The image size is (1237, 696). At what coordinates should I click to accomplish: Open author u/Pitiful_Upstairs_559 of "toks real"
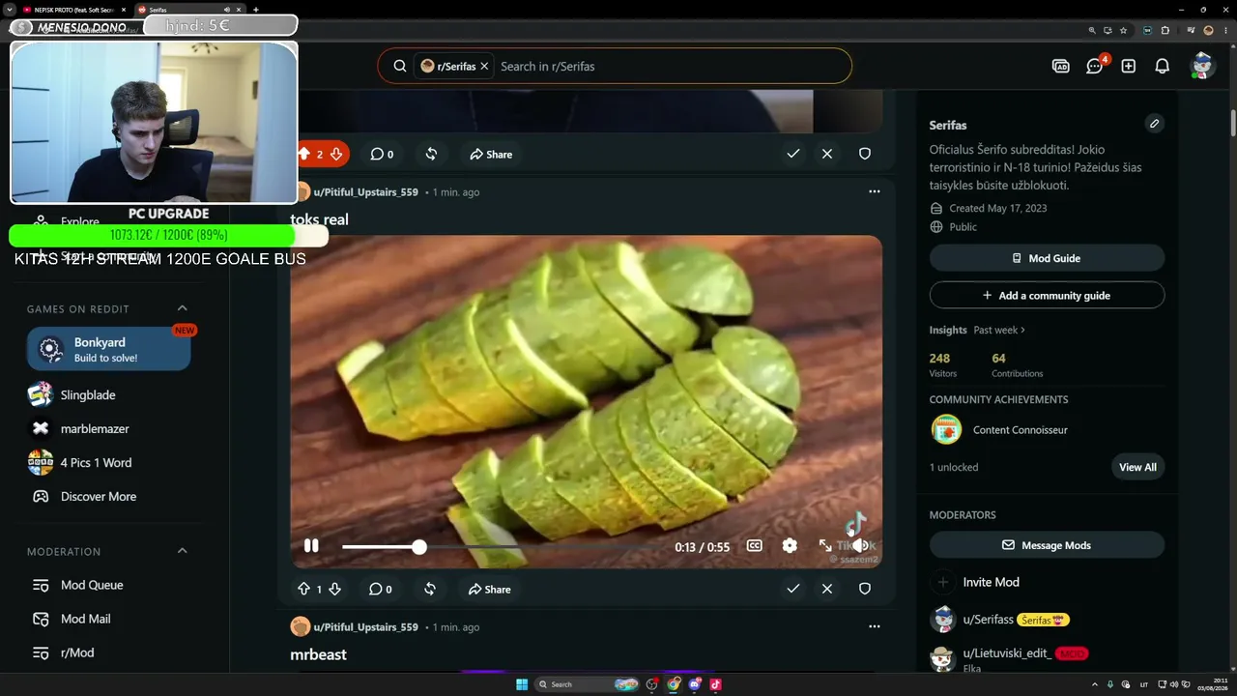pyautogui.click(x=365, y=192)
